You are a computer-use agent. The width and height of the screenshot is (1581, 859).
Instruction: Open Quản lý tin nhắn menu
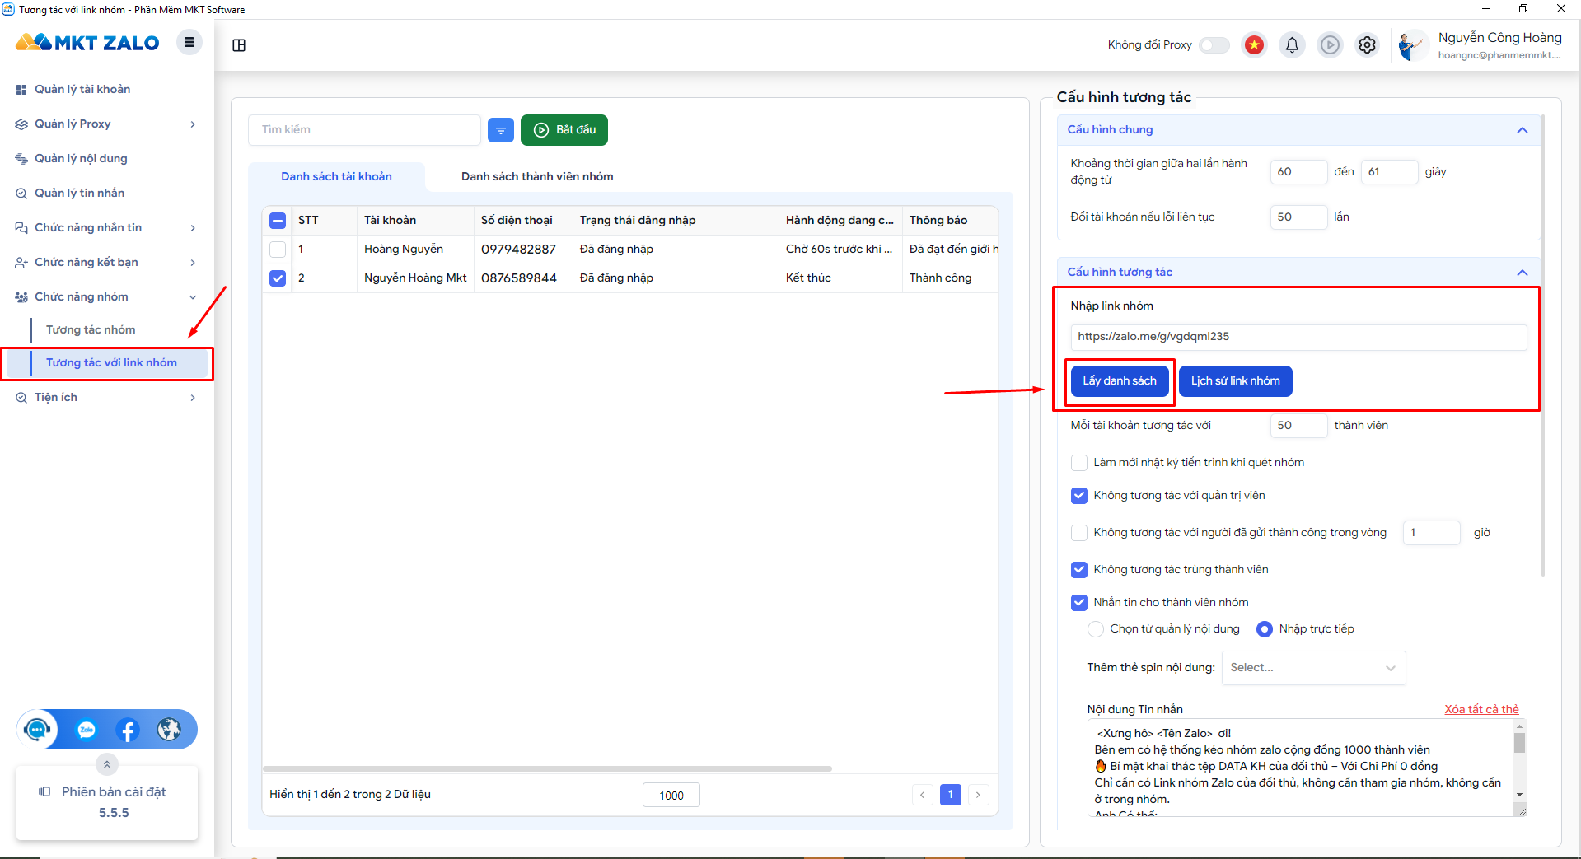79,194
